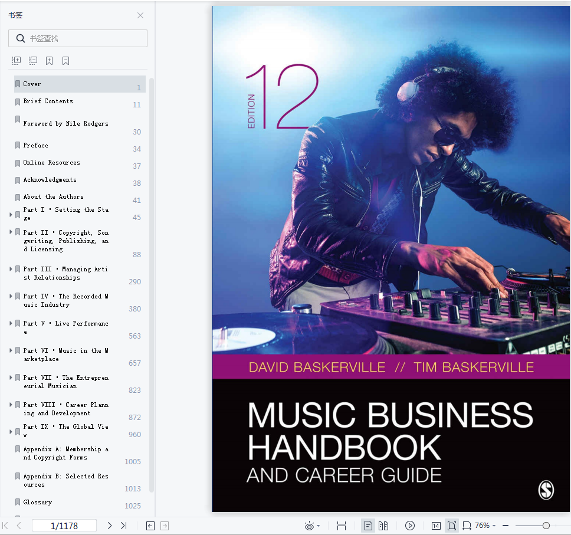The image size is (571, 535).
Task: Open the Preface bookmark
Action: coord(35,145)
